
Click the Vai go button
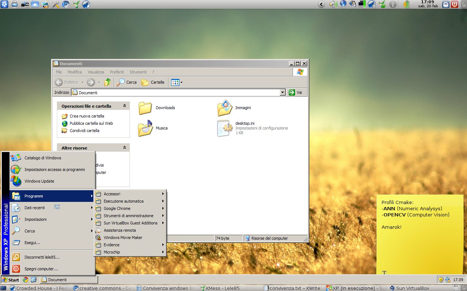[x=296, y=92]
